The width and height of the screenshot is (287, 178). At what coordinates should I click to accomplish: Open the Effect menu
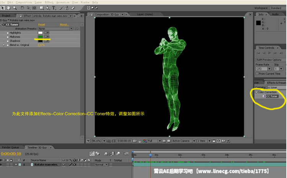tap(49, 2)
